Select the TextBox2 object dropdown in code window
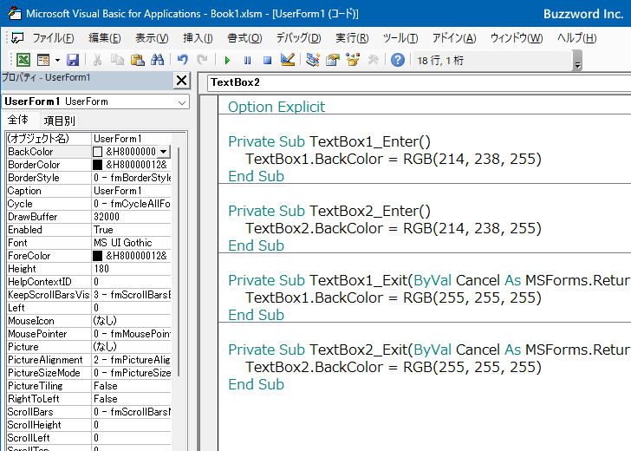631x451 pixels. click(419, 83)
